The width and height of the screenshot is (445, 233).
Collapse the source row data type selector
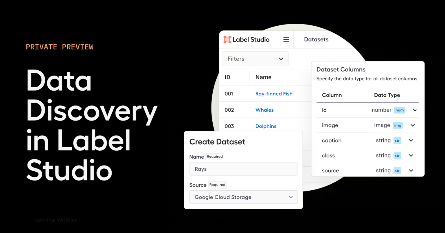(x=411, y=170)
